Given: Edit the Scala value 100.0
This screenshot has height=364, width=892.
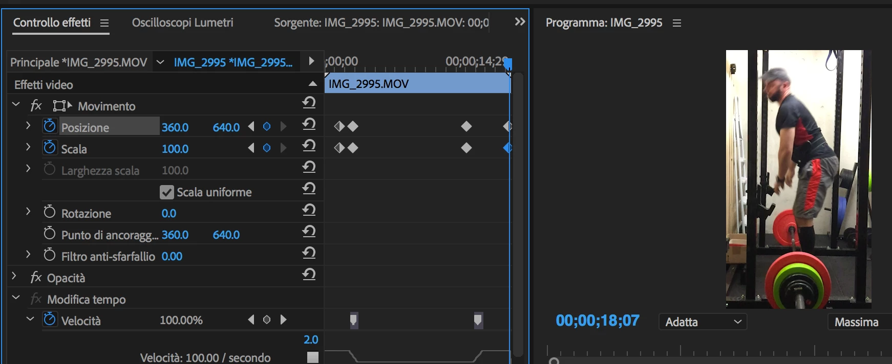Looking at the screenshot, I should 175,149.
